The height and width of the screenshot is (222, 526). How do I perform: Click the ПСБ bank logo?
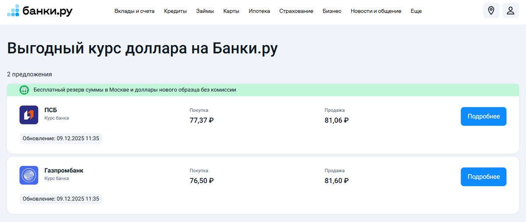pos(29,115)
